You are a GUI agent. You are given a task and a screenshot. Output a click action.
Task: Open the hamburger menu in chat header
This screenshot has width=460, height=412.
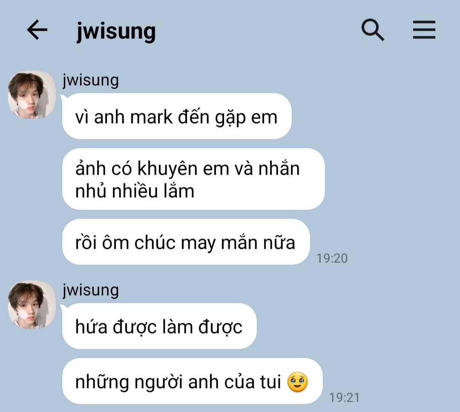(x=424, y=30)
